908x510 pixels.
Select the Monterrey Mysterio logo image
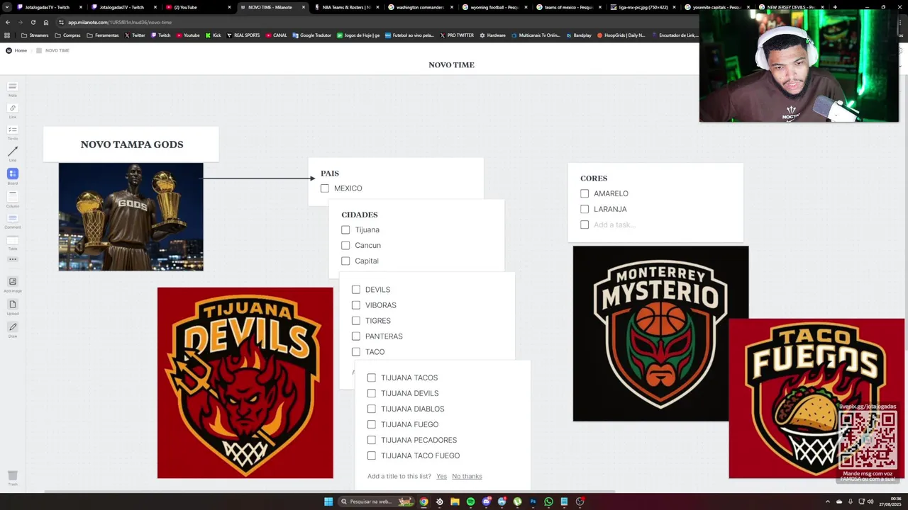coord(660,334)
